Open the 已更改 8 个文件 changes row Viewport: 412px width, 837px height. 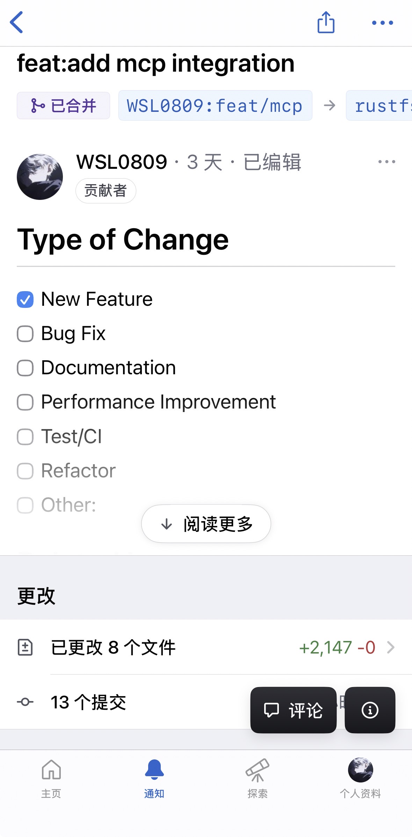[x=206, y=647]
